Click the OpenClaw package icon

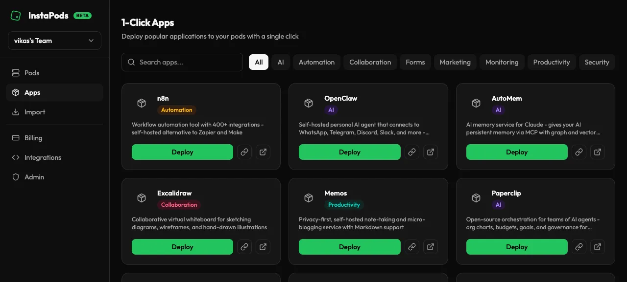point(309,104)
